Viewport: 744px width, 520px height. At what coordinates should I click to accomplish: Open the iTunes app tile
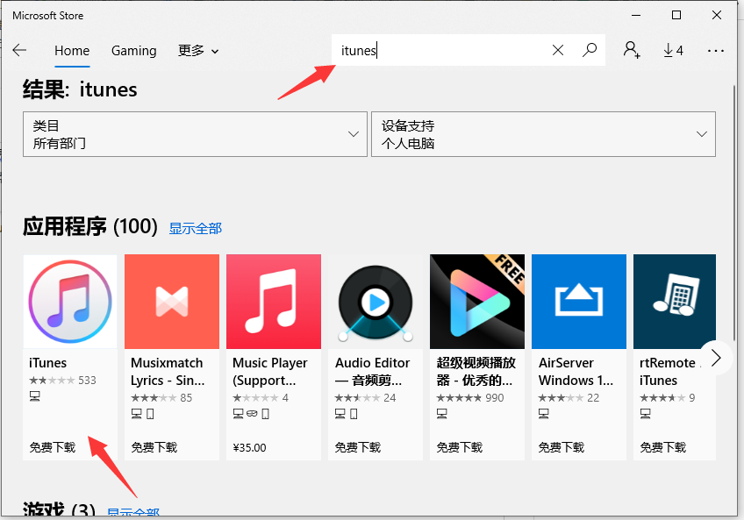pyautogui.click(x=69, y=301)
